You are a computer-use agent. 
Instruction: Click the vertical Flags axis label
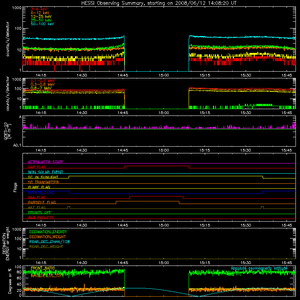15,187
